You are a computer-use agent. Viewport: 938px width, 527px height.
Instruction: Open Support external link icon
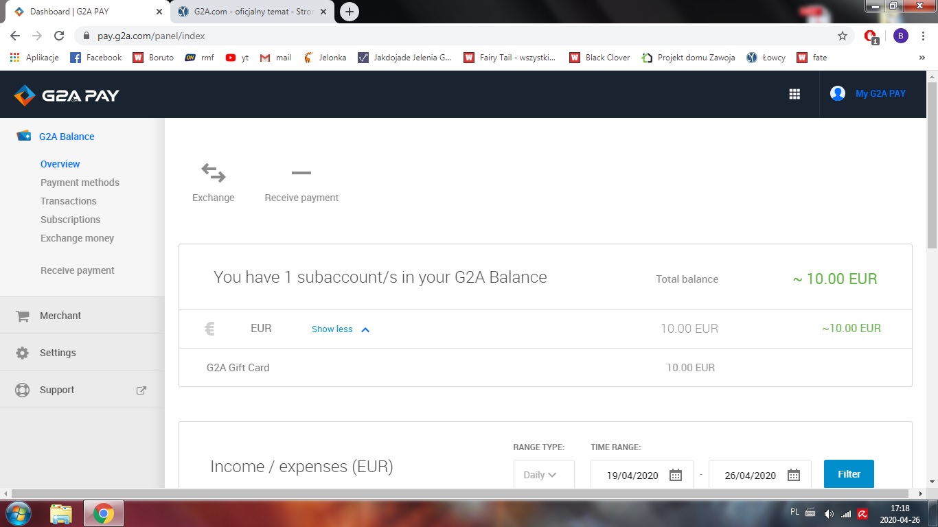141,390
